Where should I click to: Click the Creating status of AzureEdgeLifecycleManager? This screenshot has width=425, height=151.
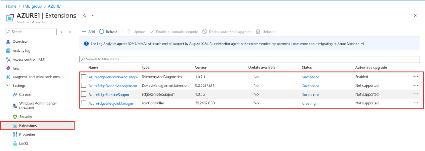(x=308, y=104)
